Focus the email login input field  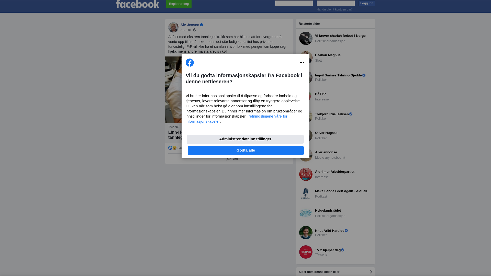coord(294,3)
